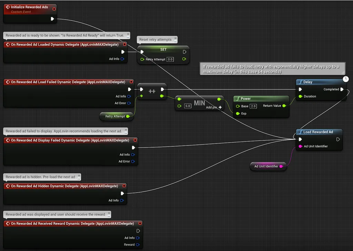Click the Ad Info pin on Loaded delegate
The height and width of the screenshot is (251, 353).
pyautogui.click(x=122, y=59)
